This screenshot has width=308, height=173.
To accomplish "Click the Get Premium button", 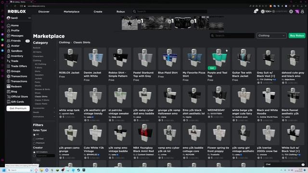I will [18, 109].
